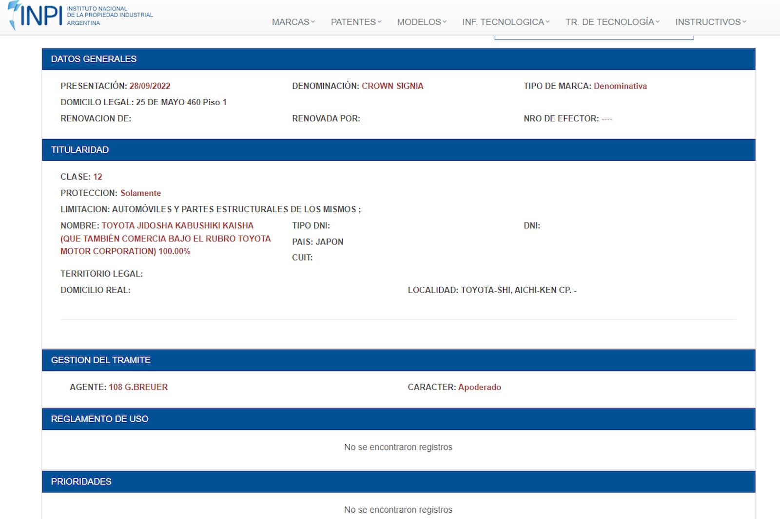
Task: Click the Prioridades no-records message
Action: 398,510
